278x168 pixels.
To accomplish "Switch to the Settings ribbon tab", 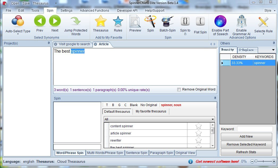I will tap(66, 10).
